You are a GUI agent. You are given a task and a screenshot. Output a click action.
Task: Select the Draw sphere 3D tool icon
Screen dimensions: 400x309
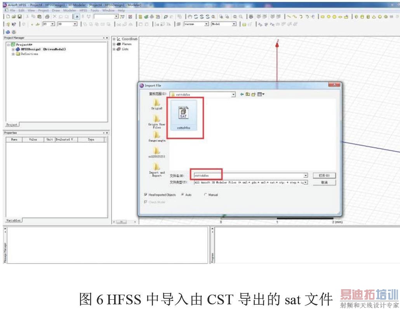[x=380, y=17]
